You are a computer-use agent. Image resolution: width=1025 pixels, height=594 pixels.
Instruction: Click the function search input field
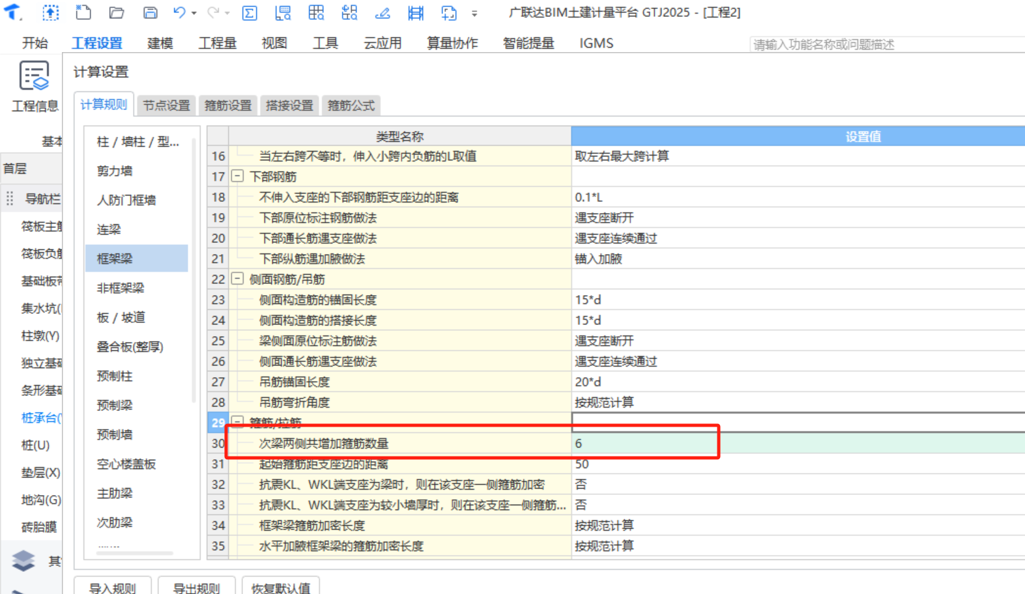(x=887, y=44)
